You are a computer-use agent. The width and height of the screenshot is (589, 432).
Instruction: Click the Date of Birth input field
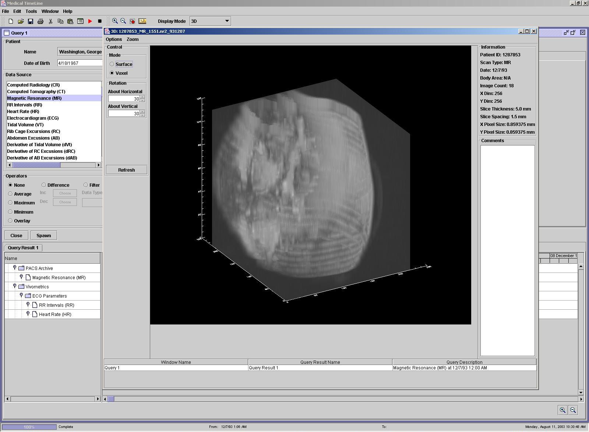[80, 63]
